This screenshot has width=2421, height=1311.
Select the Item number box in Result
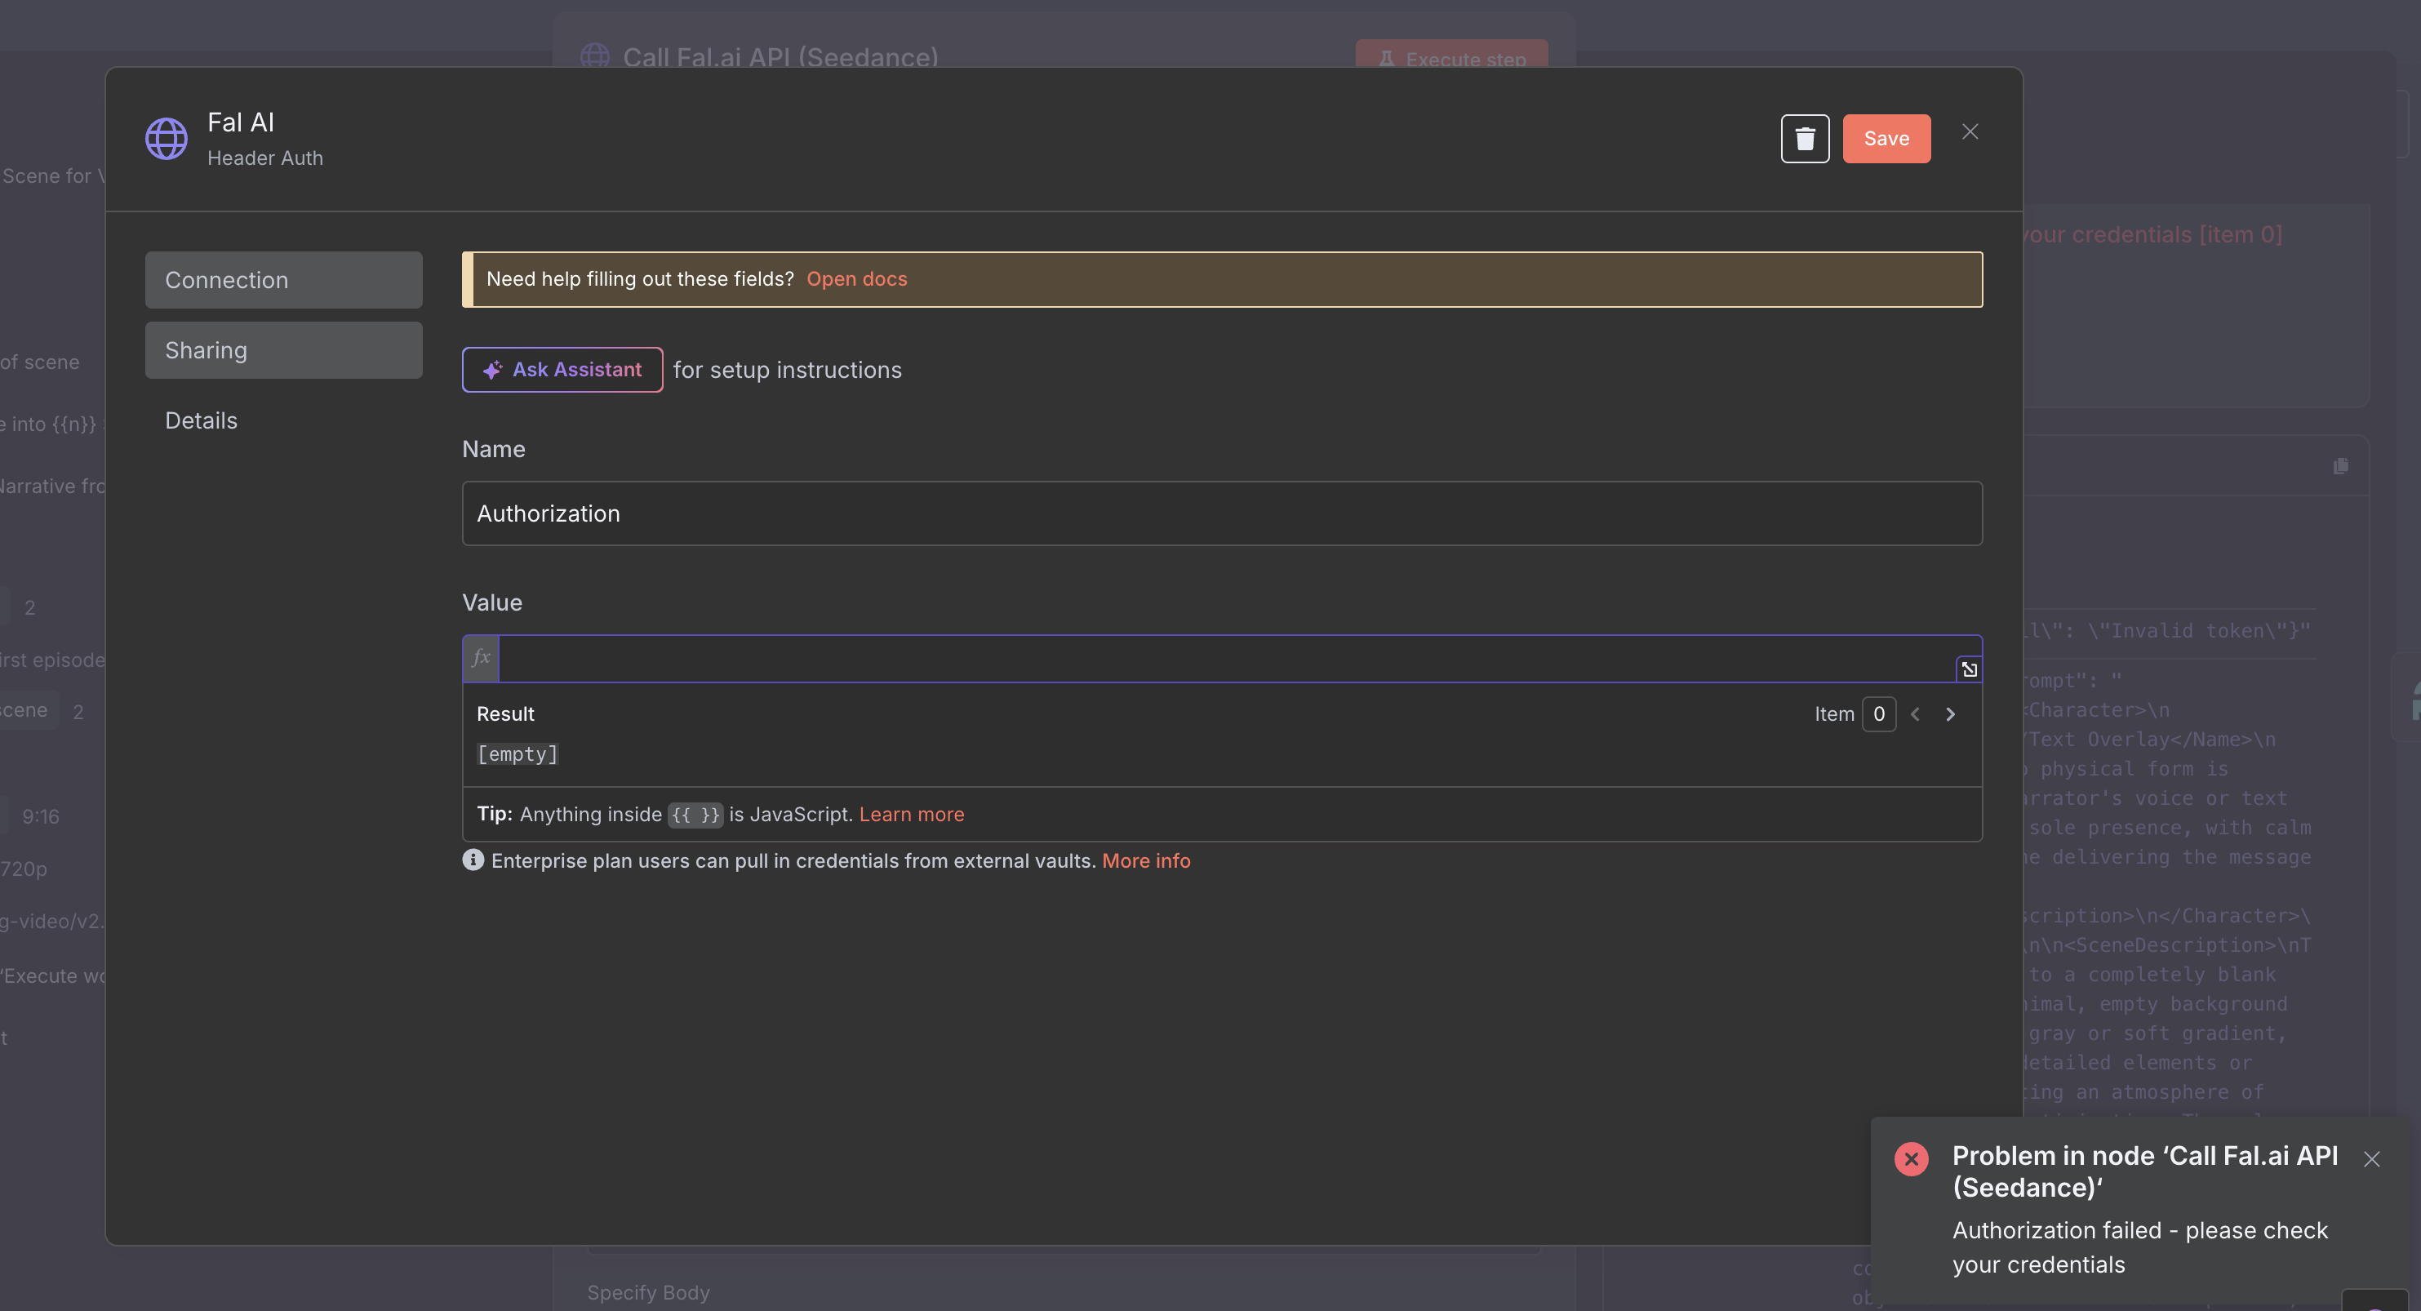pyautogui.click(x=1879, y=714)
